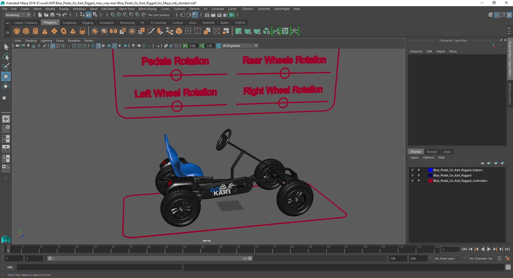Switch to the Rigging shelf tab
Viewport: 513px width, 278px height.
click(88, 23)
